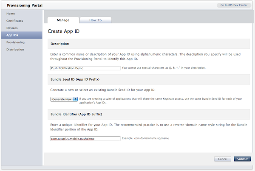Focus the Push Notification Demo description field
255x171 pixels.
point(85,68)
